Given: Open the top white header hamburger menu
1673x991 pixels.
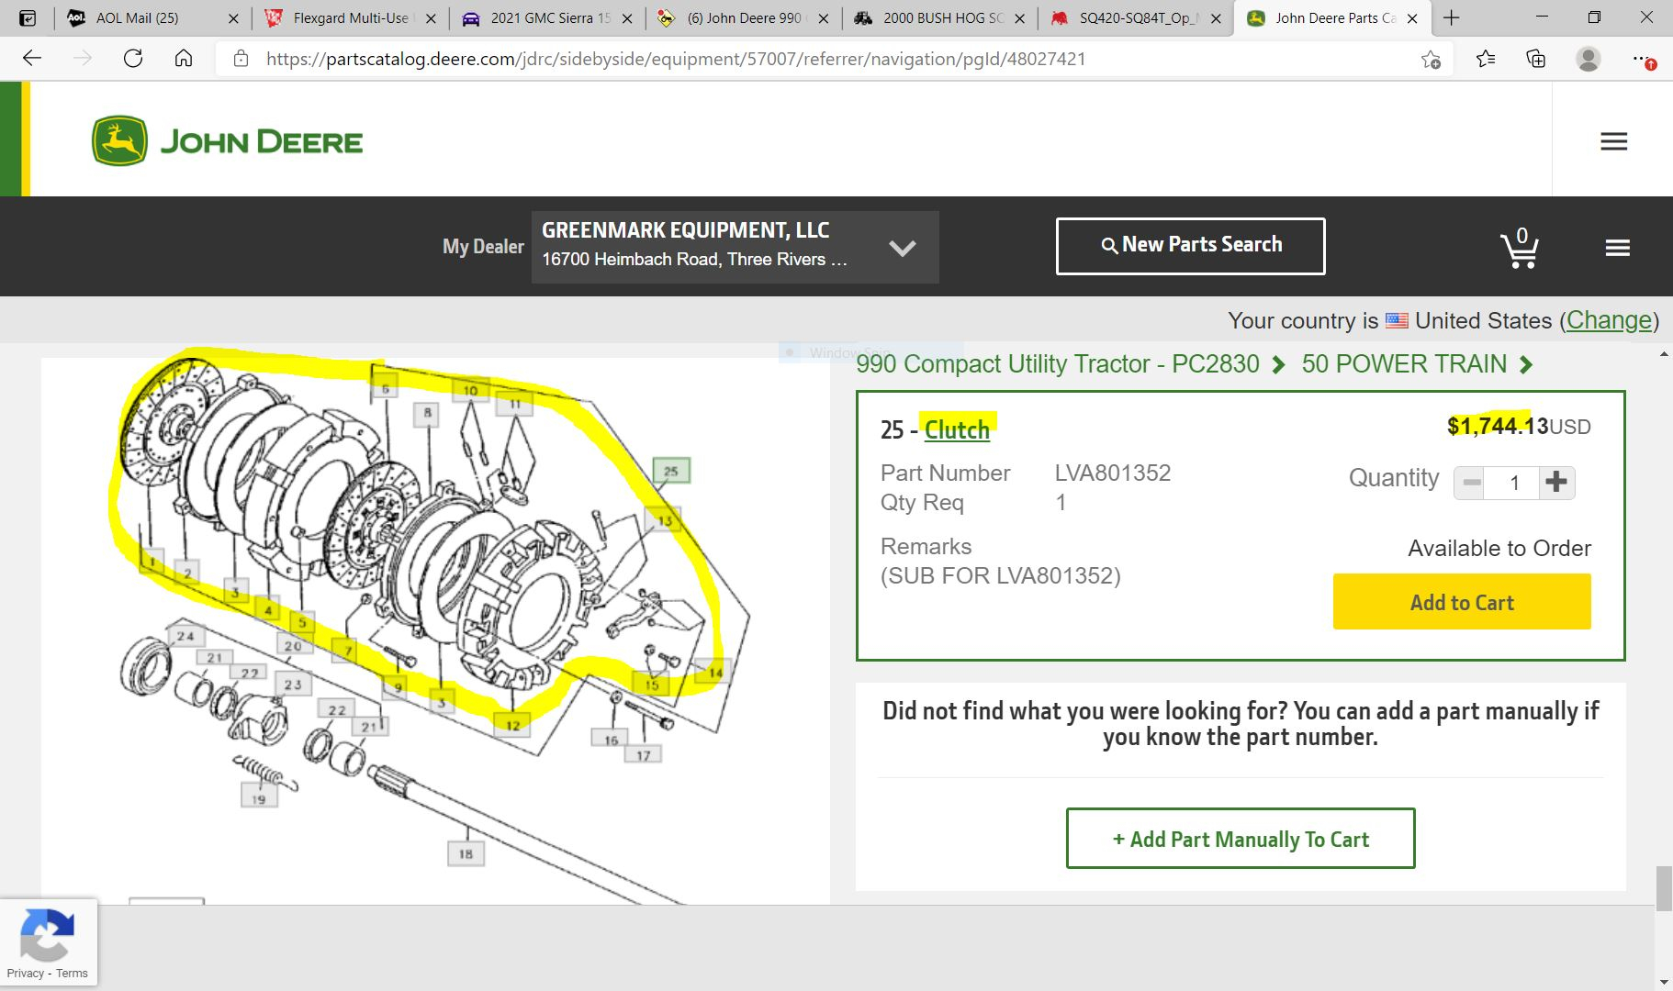Looking at the screenshot, I should click(1613, 141).
